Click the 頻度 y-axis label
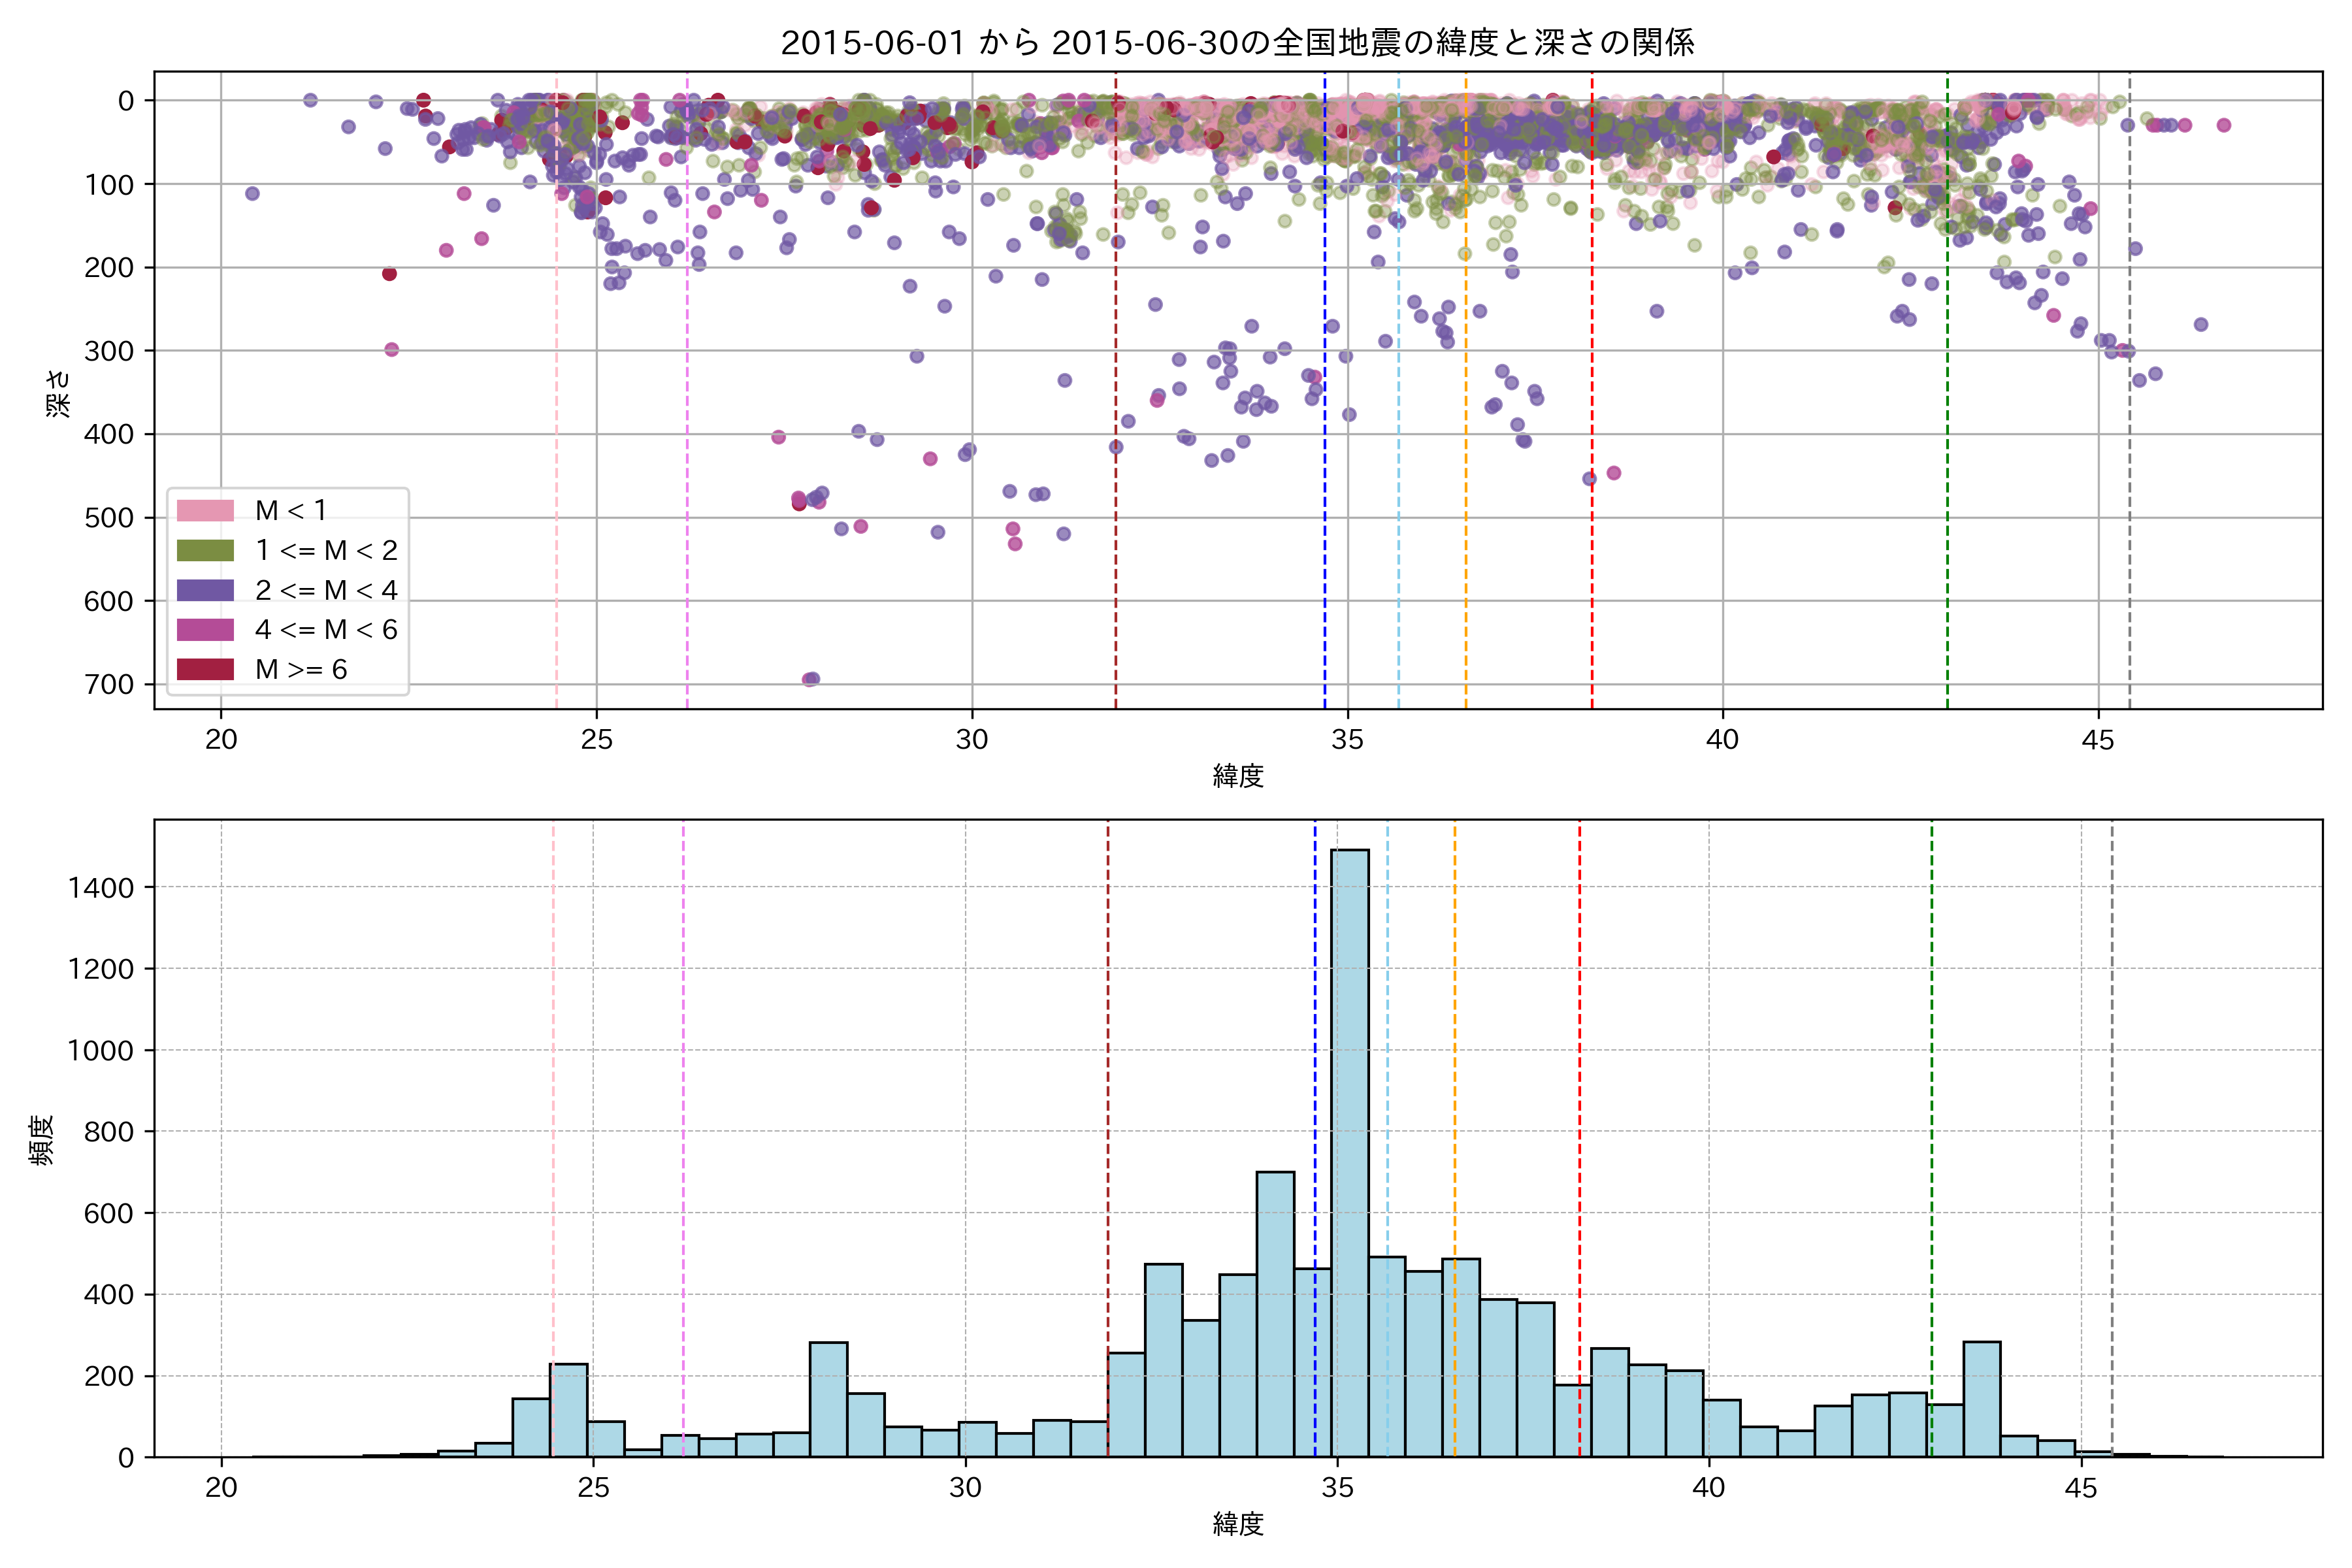The height and width of the screenshot is (1568, 2352). click(x=42, y=1140)
